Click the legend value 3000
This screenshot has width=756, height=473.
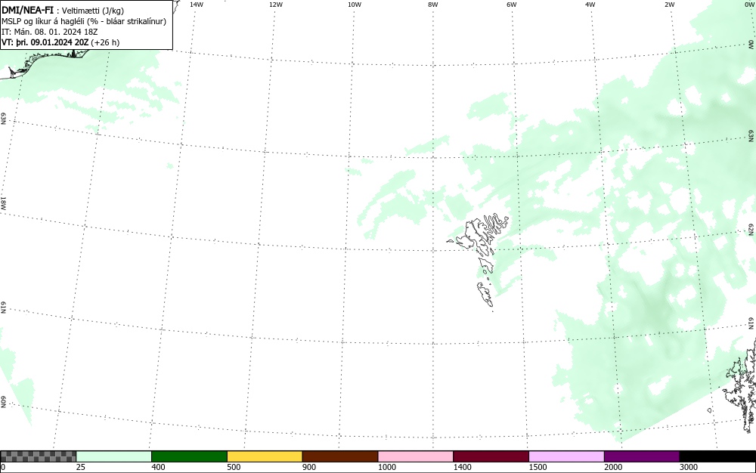click(x=689, y=467)
